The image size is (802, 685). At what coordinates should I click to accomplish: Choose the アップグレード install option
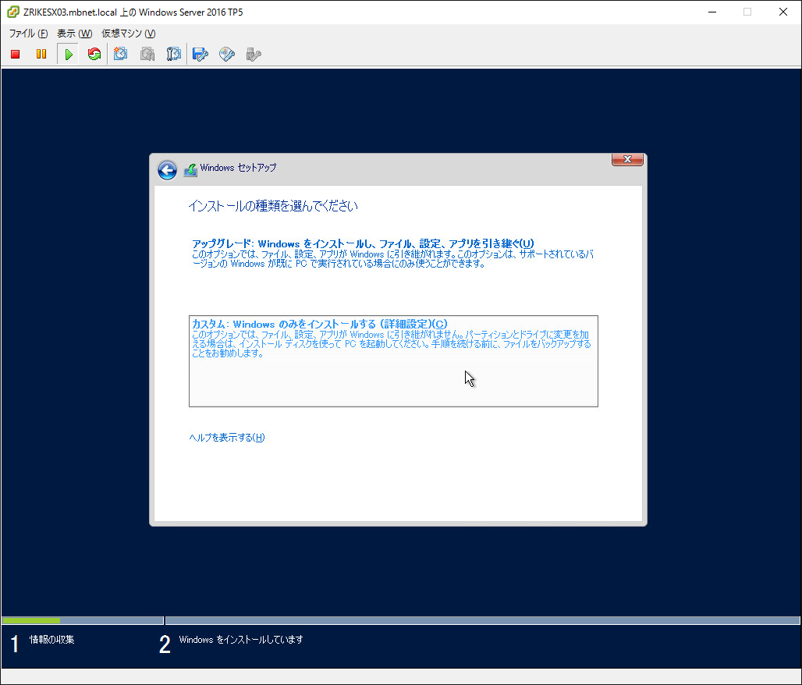click(363, 243)
